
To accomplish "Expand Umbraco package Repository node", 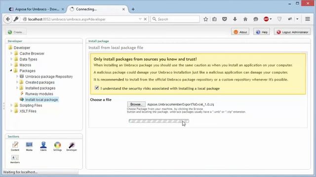I will coord(17,77).
